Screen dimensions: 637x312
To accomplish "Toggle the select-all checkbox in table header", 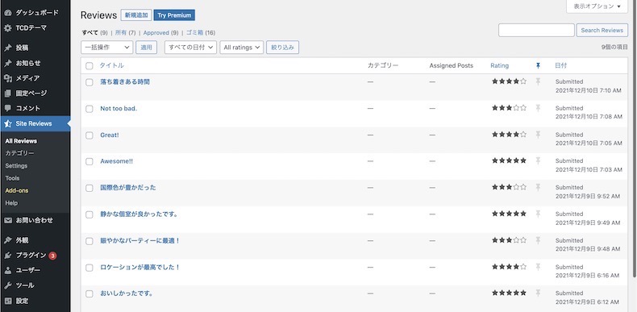I will (90, 66).
